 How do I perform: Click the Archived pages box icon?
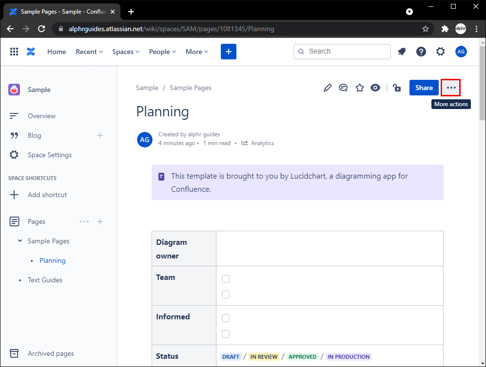tap(14, 353)
